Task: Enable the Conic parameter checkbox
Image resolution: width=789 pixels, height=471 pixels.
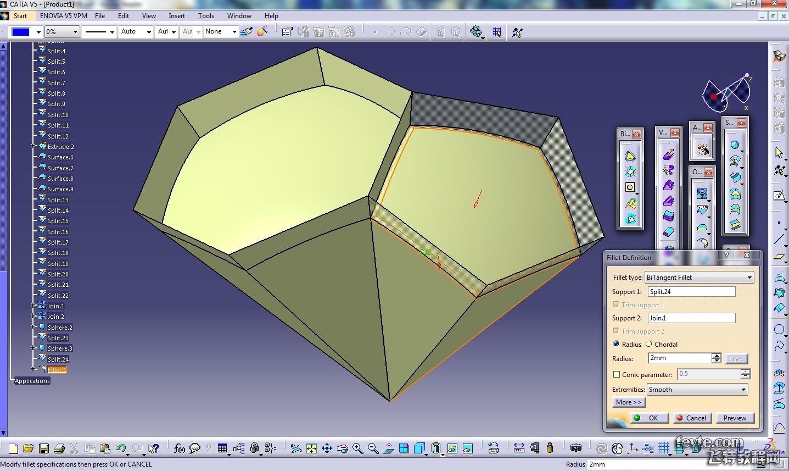Action: coord(617,375)
